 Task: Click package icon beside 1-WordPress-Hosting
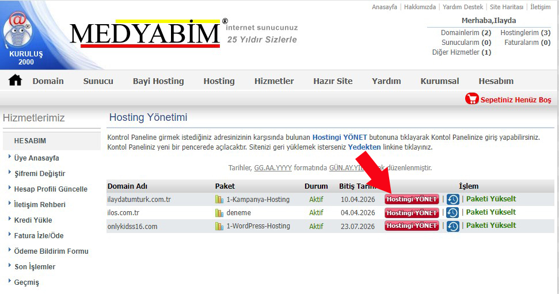(x=219, y=226)
